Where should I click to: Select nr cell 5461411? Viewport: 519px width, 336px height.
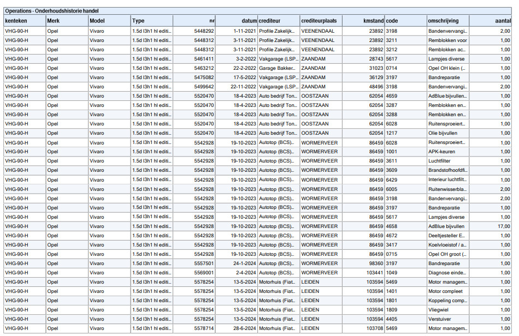[194, 59]
